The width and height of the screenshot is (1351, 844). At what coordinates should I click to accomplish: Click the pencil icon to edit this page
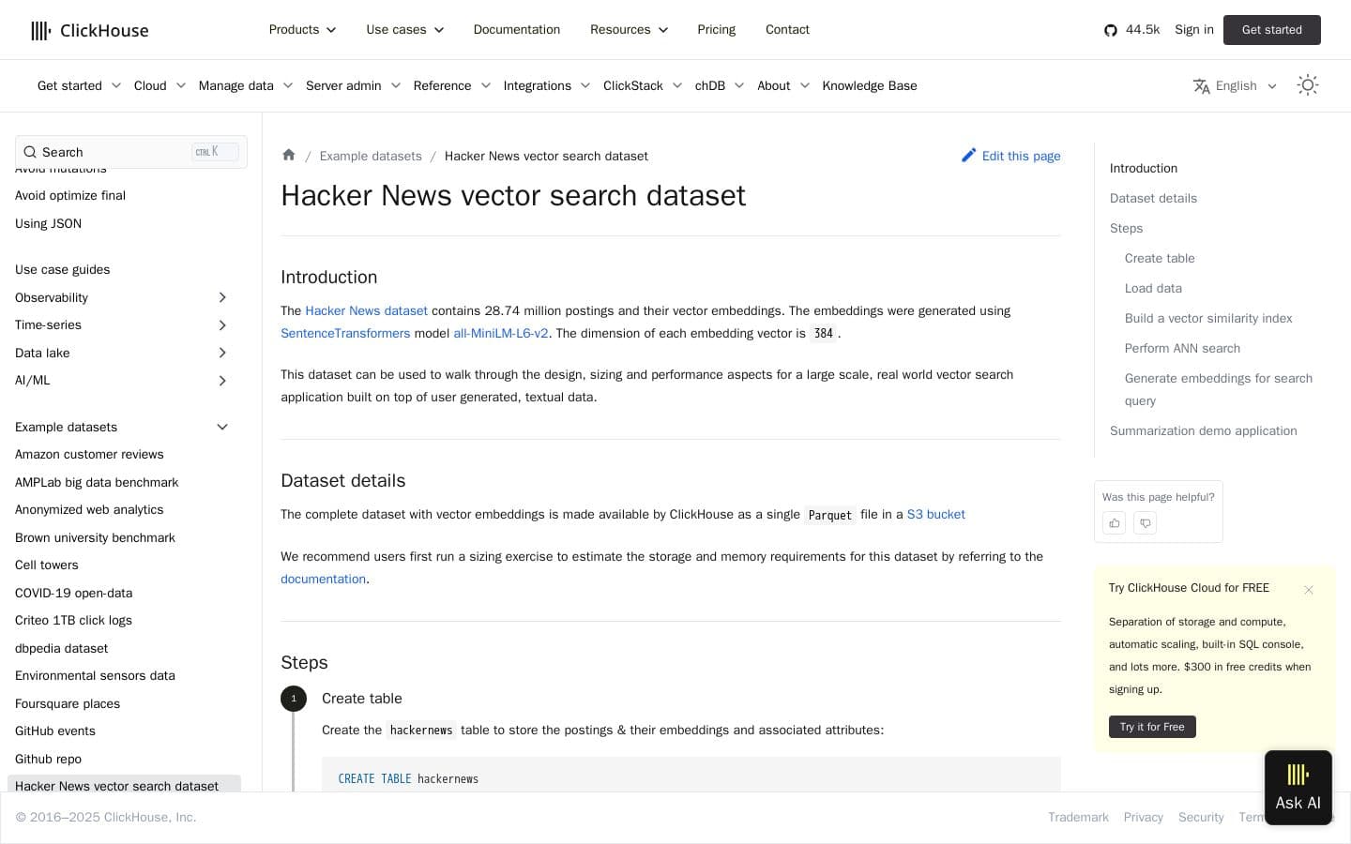970,156
